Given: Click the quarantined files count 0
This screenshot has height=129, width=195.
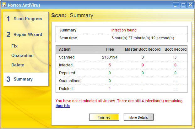Looking at the screenshot, I should [x=110, y=81].
